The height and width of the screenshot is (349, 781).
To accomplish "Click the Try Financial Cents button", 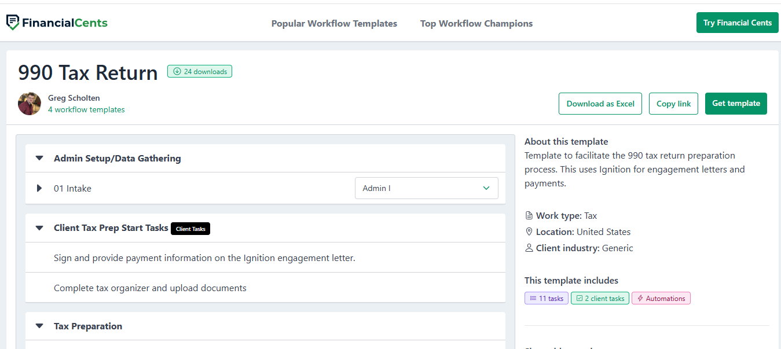I will [x=737, y=23].
